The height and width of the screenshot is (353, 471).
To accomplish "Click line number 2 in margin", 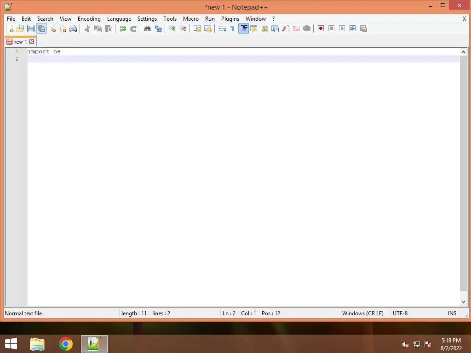I will (x=17, y=59).
